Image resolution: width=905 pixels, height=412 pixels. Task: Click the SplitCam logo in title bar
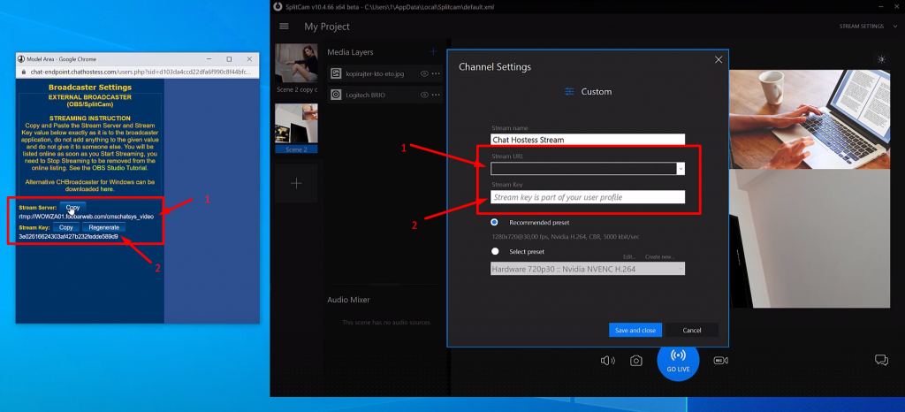(x=278, y=7)
